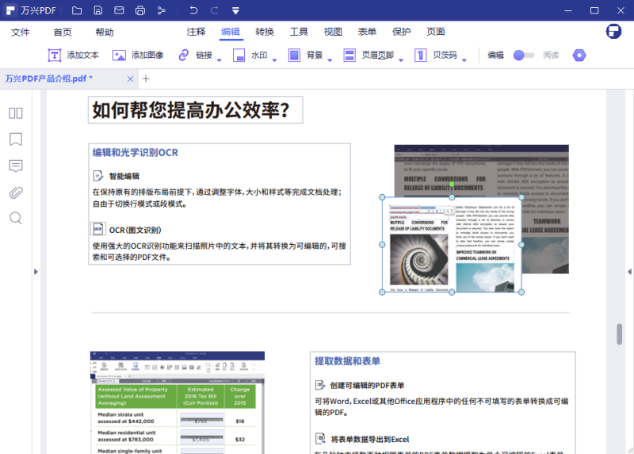
Task: Send the PDF by email icon
Action: click(x=119, y=10)
